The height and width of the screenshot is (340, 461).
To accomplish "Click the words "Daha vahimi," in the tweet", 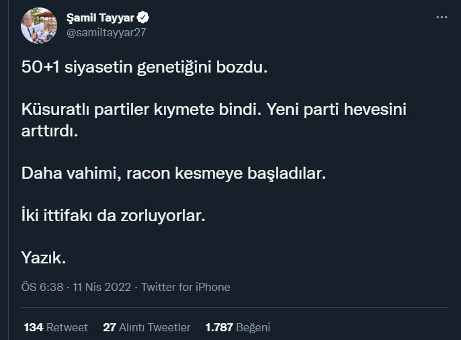I will [61, 173].
